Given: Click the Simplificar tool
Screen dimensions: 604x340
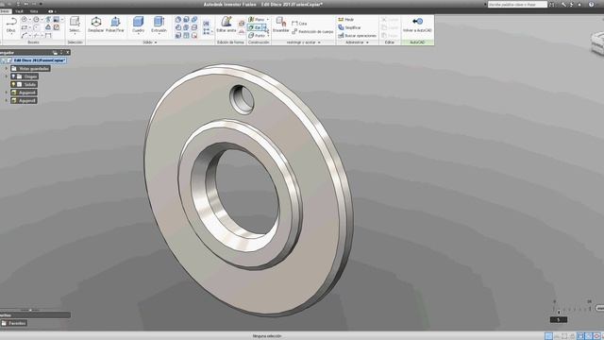Looking at the screenshot, I should (349, 27).
